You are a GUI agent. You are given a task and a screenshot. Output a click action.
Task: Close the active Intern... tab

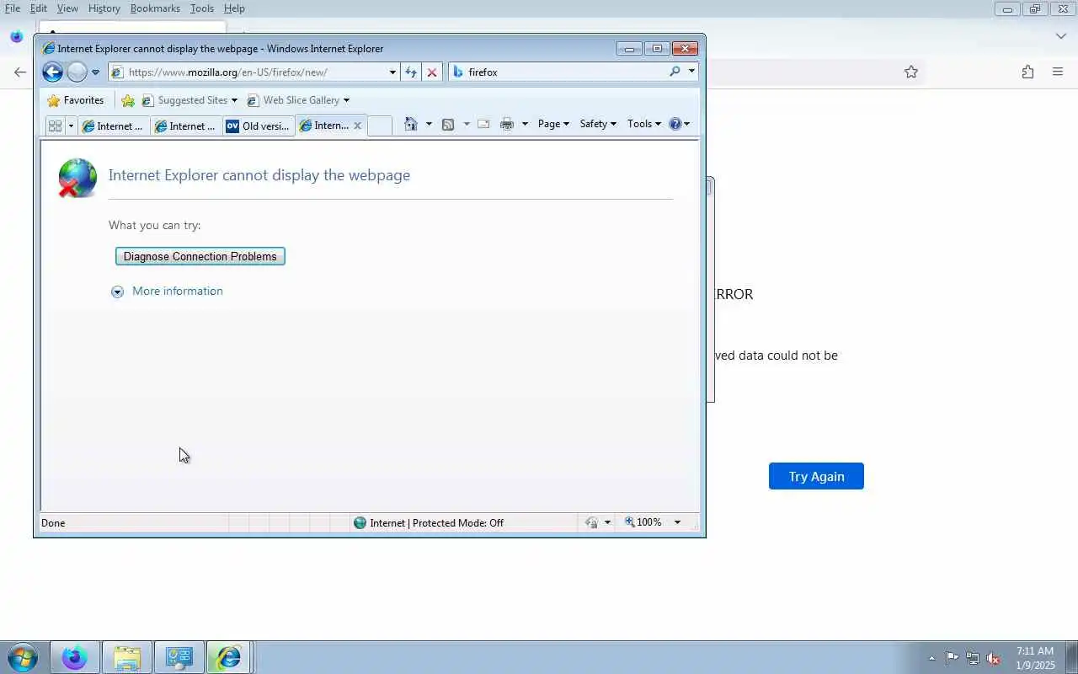click(x=357, y=126)
